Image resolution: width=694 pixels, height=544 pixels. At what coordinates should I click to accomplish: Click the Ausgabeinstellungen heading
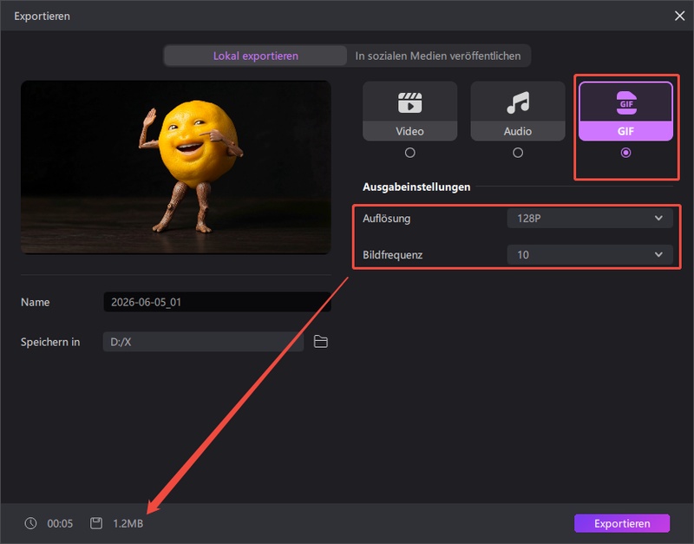click(416, 187)
